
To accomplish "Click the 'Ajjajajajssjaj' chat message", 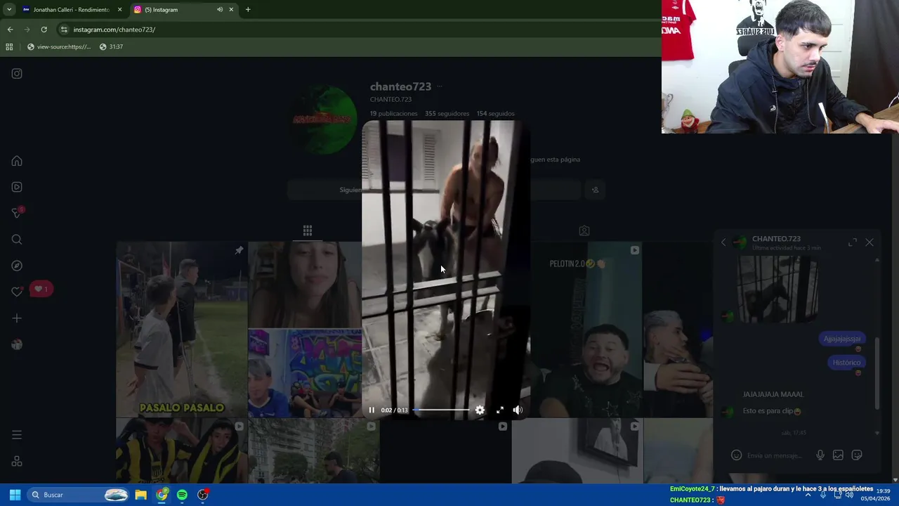I will tap(841, 339).
